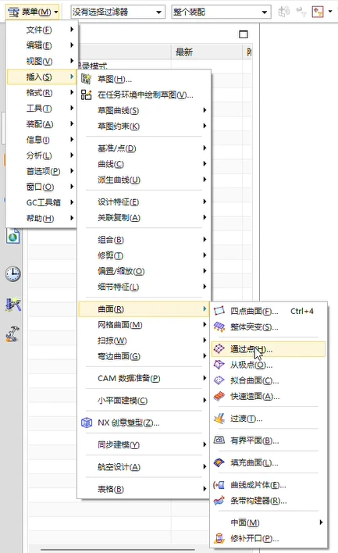Expand the 窗口(O) submenu

pyautogui.click(x=42, y=187)
